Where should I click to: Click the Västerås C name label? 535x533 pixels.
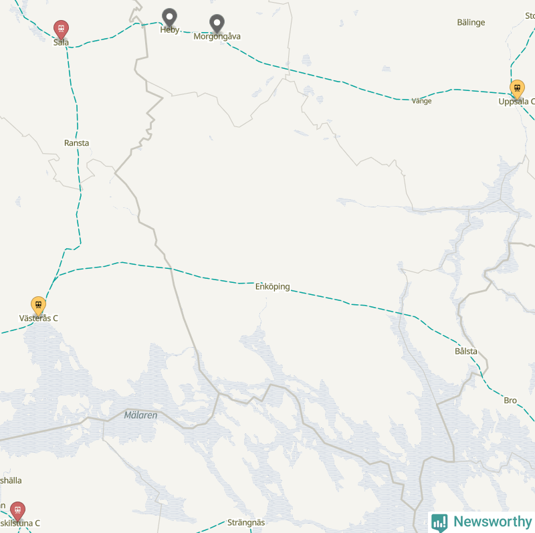coord(39,318)
